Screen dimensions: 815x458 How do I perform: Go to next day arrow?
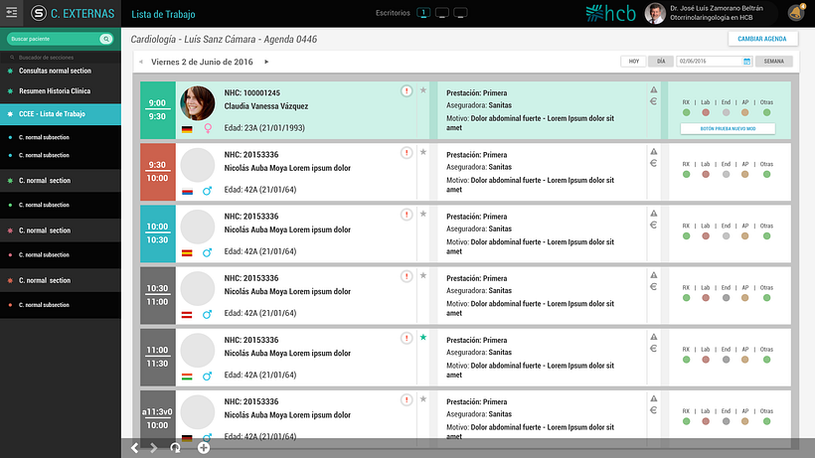(266, 62)
